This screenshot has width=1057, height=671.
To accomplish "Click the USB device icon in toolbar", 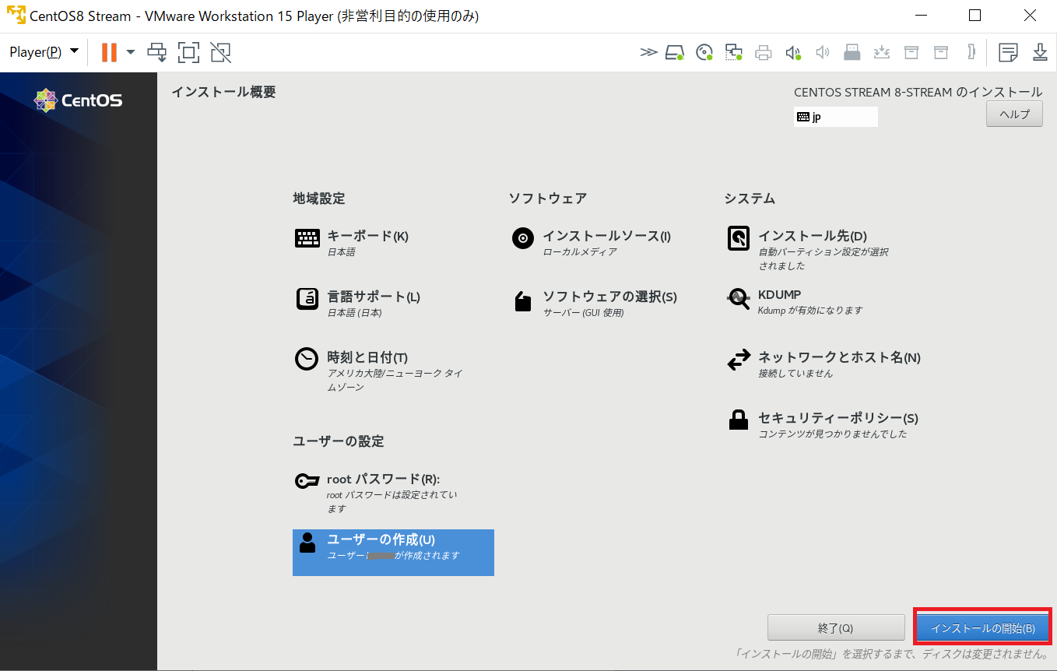I will (x=852, y=52).
